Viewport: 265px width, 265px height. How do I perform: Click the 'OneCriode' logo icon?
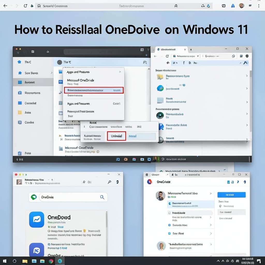[x=149, y=182]
